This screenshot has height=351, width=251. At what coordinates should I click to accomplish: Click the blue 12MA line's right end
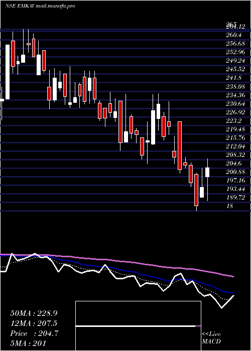click(233, 293)
